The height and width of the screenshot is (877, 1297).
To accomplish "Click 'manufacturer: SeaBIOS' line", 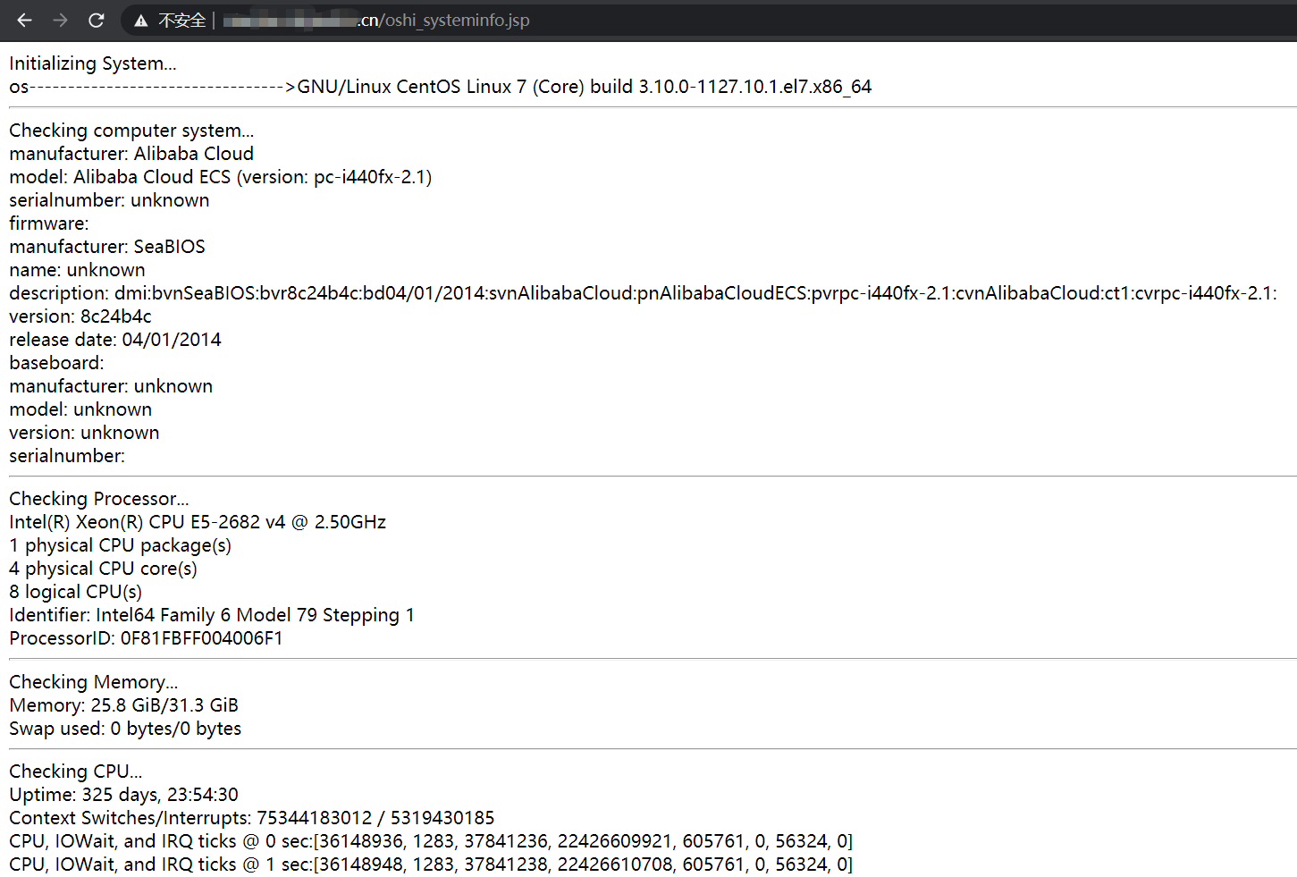I will pyautogui.click(x=107, y=247).
